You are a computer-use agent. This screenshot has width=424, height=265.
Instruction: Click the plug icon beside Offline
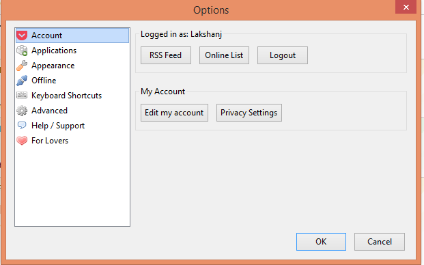[x=22, y=81]
